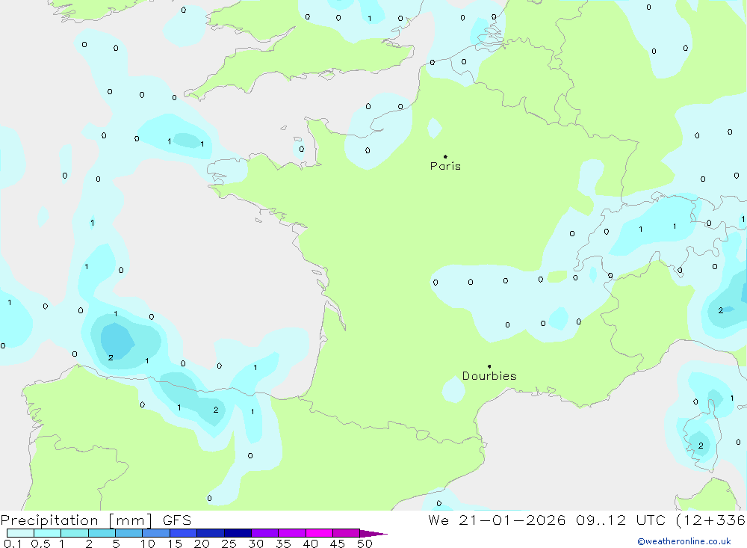Viewport: 747px width, 548px height.
Task: Pick the 40–45 mm legend color swatch
Action: click(319, 533)
